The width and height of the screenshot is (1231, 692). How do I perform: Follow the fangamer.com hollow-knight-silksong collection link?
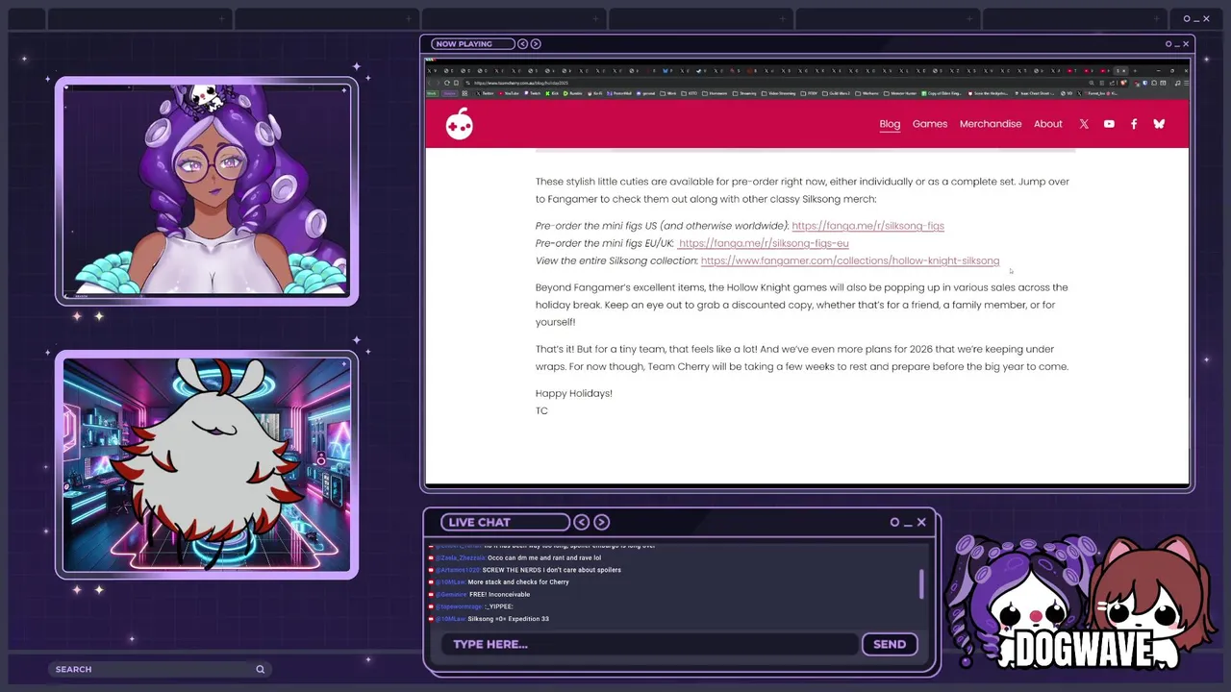click(x=850, y=260)
